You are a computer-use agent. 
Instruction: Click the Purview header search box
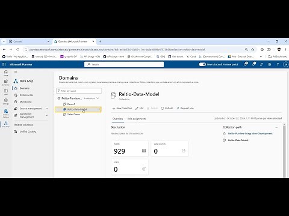124,64
